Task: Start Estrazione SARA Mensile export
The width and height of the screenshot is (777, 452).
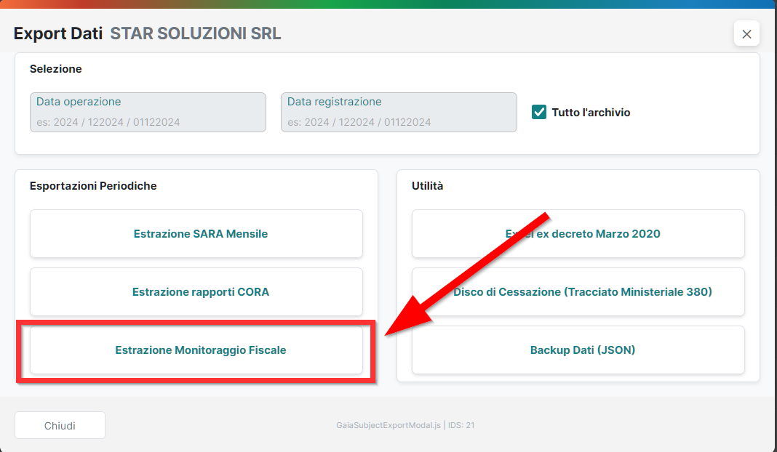Action: click(196, 234)
